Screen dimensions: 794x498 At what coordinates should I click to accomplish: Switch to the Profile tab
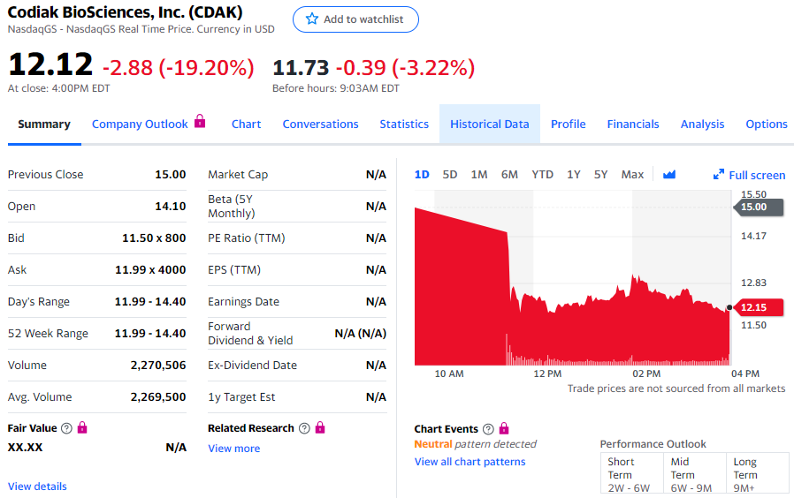pyautogui.click(x=569, y=124)
